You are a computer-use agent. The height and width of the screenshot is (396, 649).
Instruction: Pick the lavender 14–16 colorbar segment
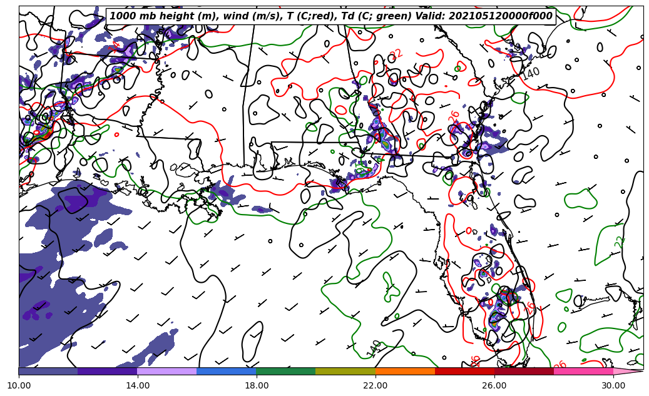167,371
